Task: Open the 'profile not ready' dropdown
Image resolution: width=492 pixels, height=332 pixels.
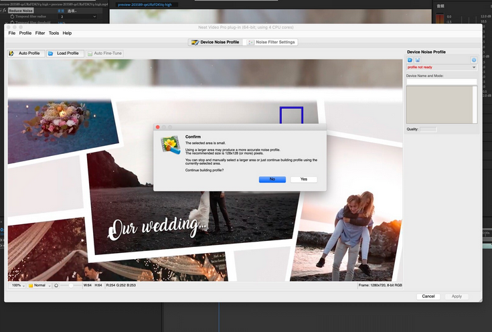Action: click(x=442, y=67)
